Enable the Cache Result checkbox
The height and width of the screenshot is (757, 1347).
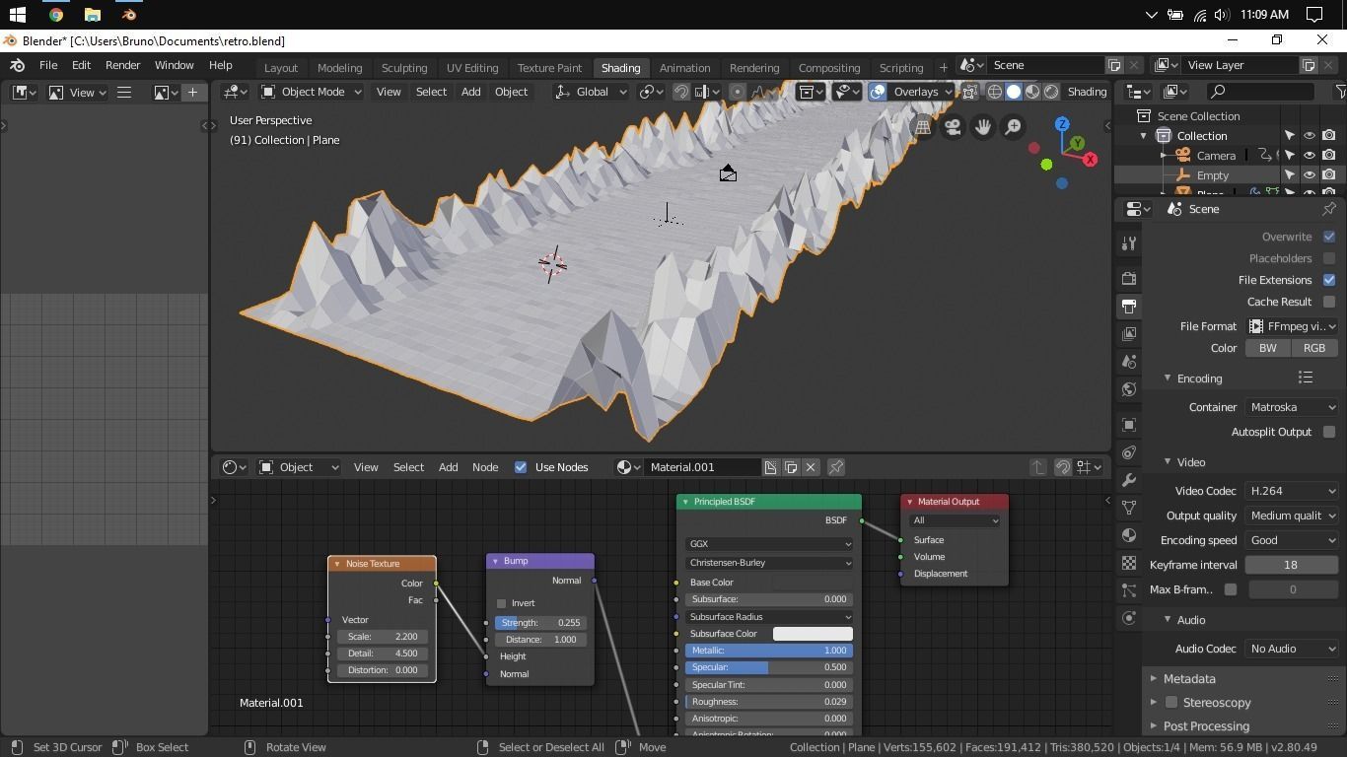click(x=1329, y=302)
